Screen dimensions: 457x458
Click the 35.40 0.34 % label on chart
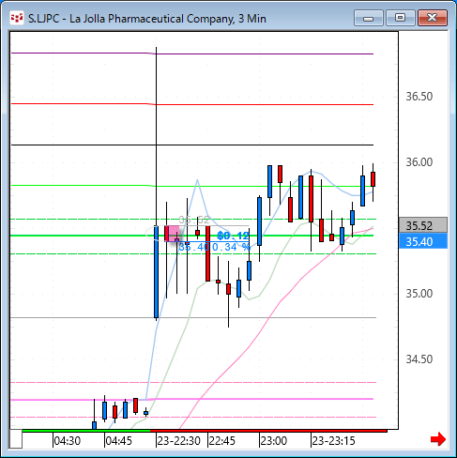tap(215, 247)
